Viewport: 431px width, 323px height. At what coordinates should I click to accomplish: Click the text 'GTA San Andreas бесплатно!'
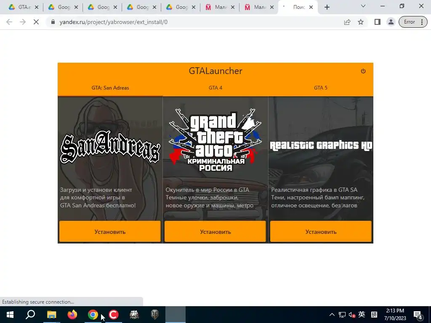click(x=98, y=205)
